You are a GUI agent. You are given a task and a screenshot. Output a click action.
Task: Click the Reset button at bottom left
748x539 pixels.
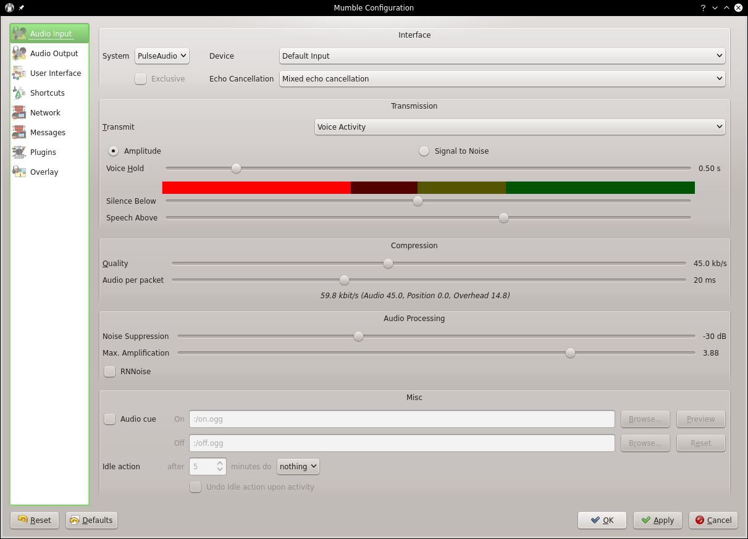coord(35,520)
